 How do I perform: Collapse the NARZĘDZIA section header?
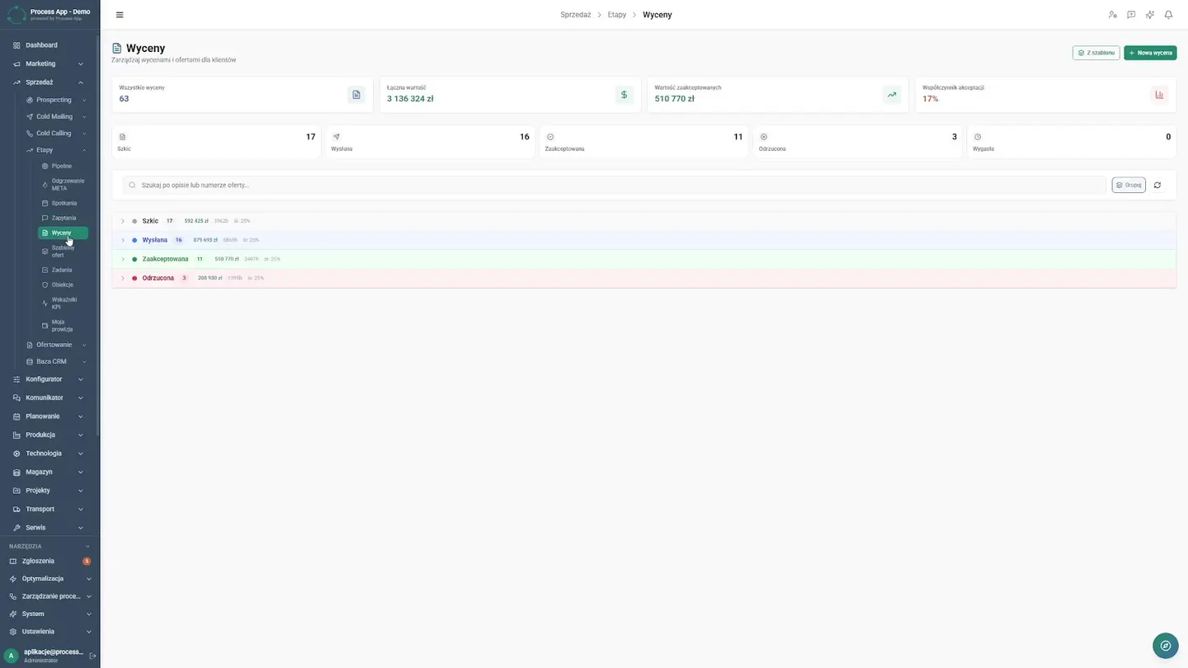coord(49,546)
